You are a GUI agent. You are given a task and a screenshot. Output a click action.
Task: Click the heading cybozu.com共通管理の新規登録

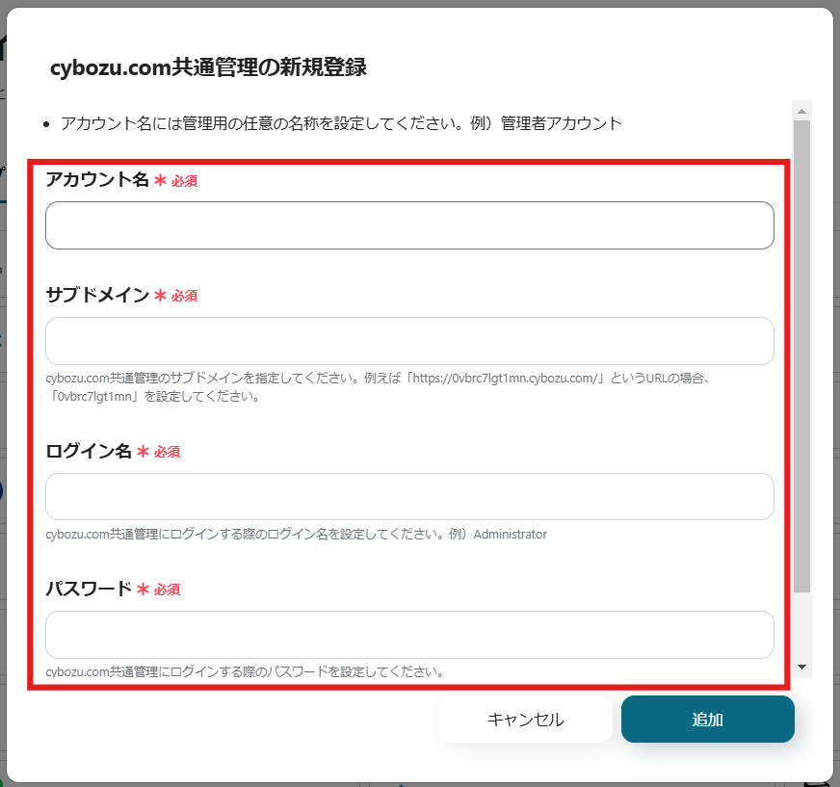click(208, 68)
